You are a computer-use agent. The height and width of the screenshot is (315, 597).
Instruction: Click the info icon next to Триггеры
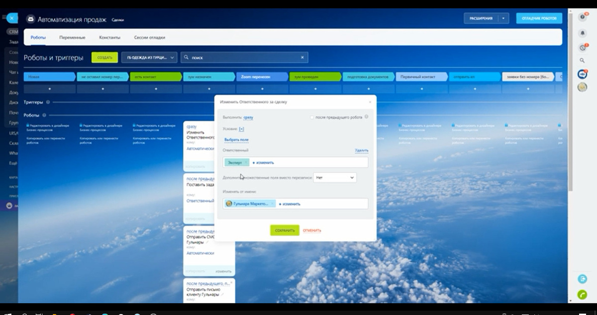48,102
